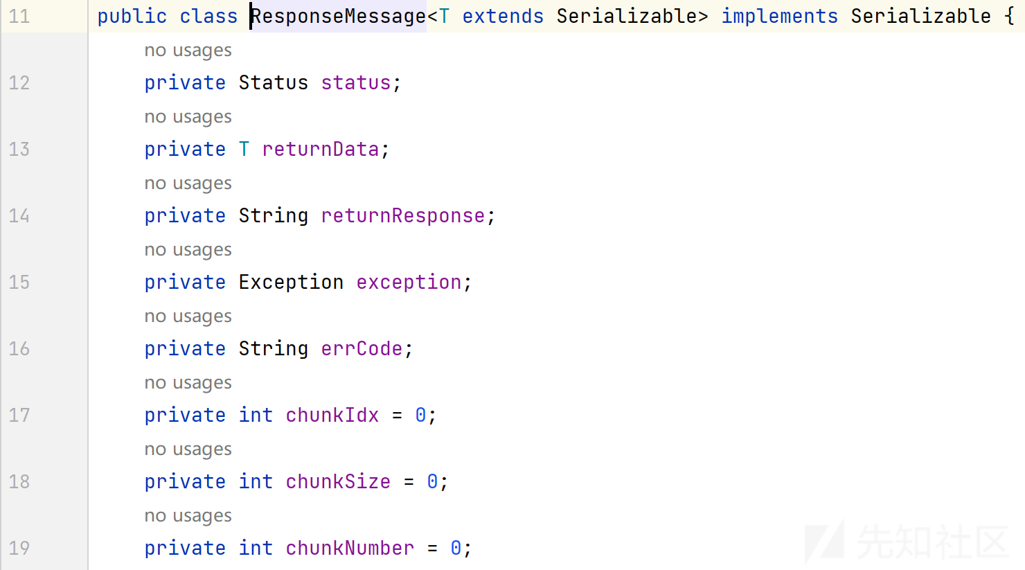Click line number 11 in the gutter
This screenshot has width=1025, height=570.
(x=19, y=16)
